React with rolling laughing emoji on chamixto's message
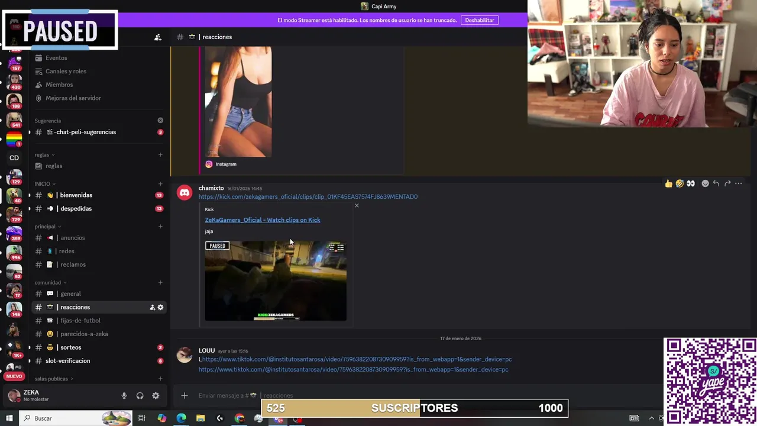Screen dimensions: 757x426 coord(680,183)
